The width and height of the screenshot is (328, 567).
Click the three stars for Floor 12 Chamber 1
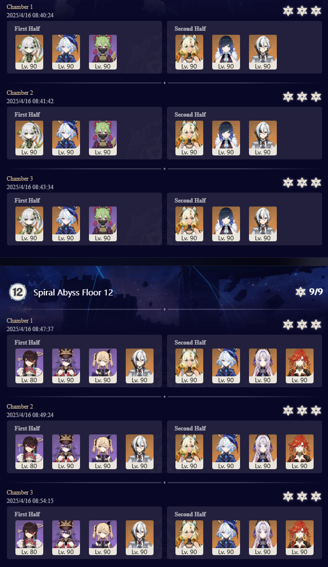(302, 324)
